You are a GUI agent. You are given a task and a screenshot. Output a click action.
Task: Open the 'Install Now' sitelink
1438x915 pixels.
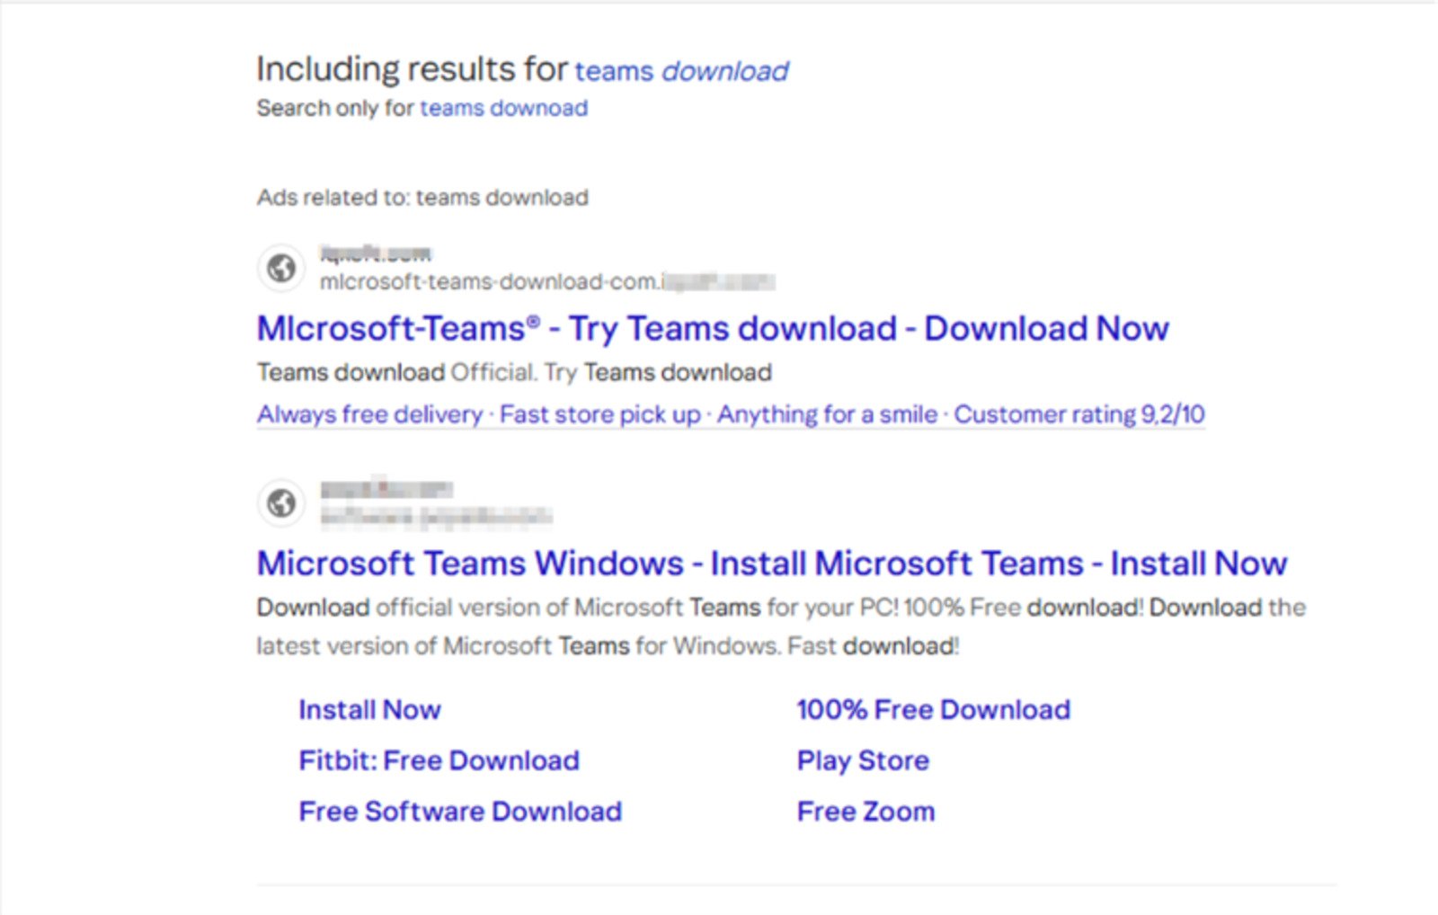coord(370,710)
